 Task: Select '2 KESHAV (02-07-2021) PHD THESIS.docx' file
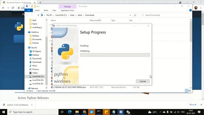pos(70,87)
